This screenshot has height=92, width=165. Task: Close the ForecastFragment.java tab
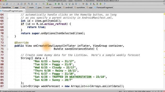(24, 11)
